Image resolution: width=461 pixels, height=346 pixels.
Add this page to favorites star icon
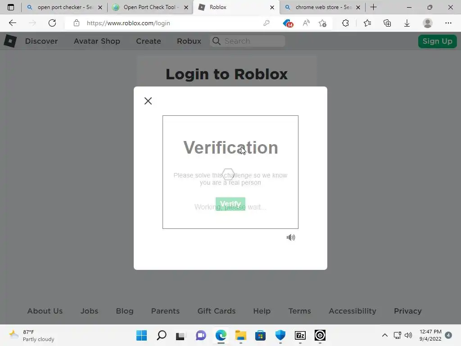(x=322, y=23)
